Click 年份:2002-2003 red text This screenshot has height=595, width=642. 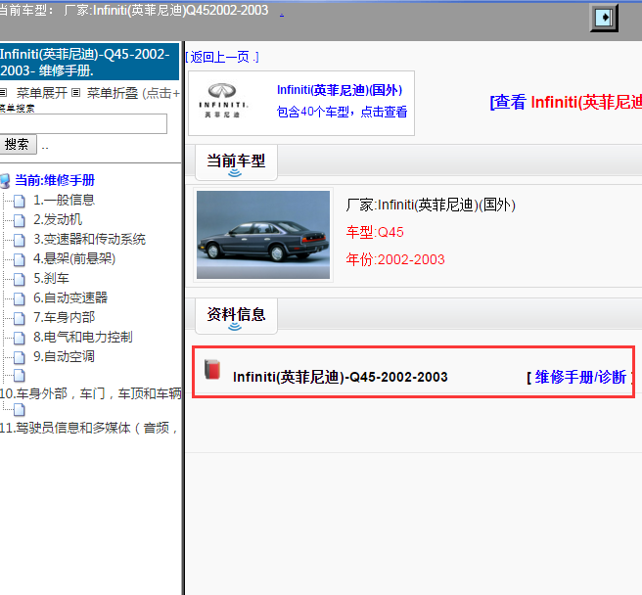pos(395,259)
